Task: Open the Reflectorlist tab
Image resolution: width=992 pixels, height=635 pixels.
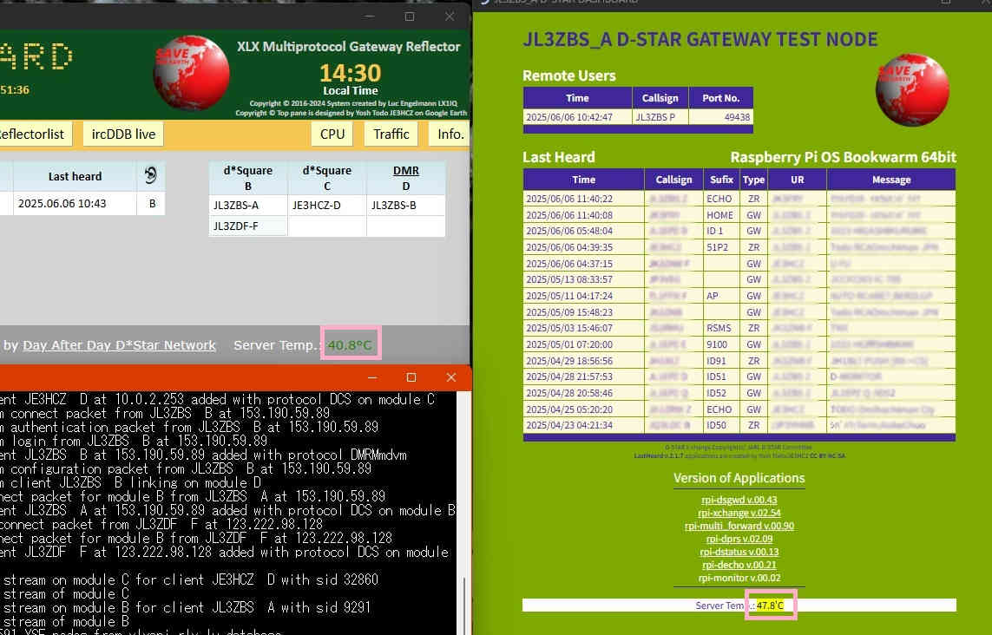Action: tap(32, 134)
